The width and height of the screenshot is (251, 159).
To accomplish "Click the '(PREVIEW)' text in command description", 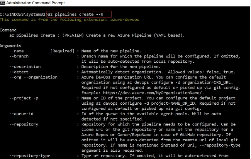I will pos(73,35).
